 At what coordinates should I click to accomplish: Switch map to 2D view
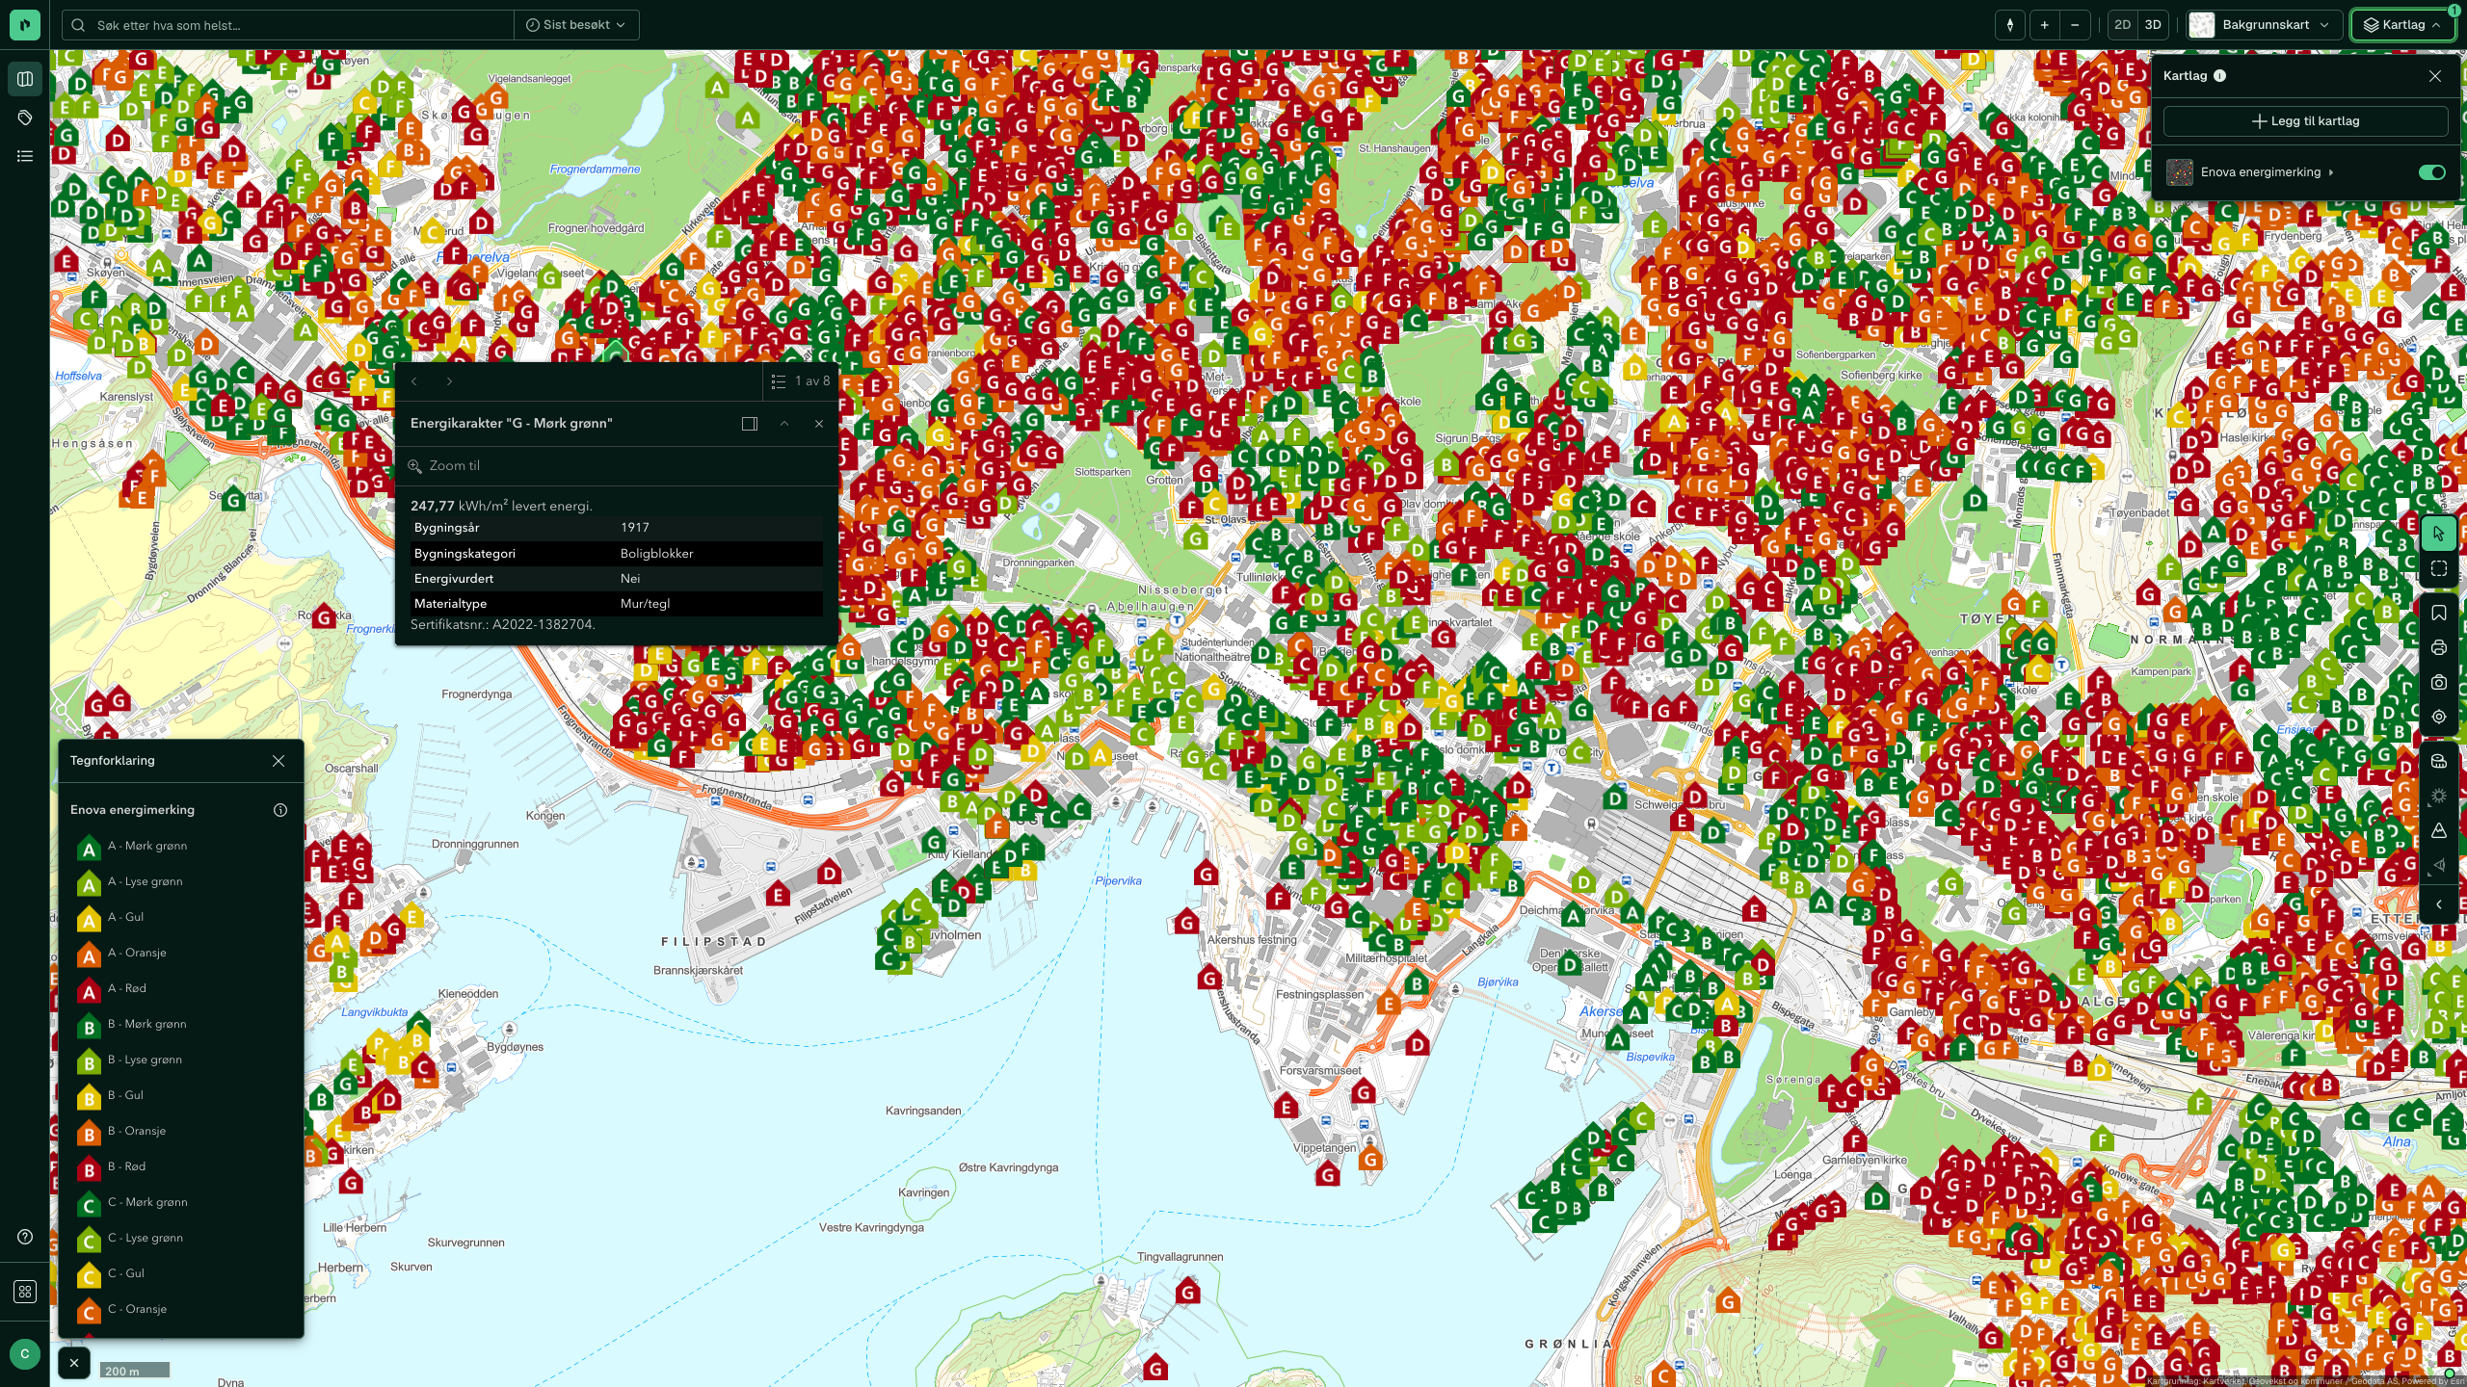pos(2122,25)
